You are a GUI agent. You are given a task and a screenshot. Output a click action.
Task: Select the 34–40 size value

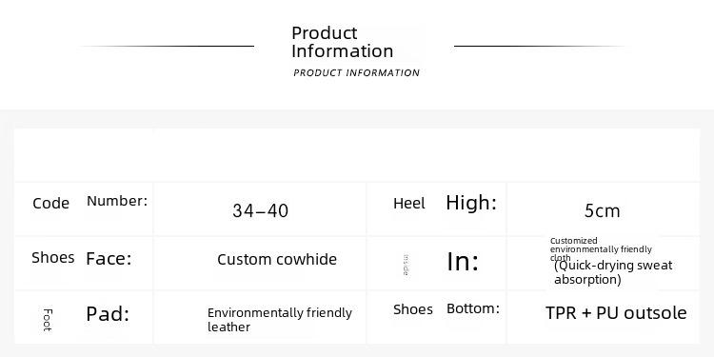pyautogui.click(x=261, y=210)
